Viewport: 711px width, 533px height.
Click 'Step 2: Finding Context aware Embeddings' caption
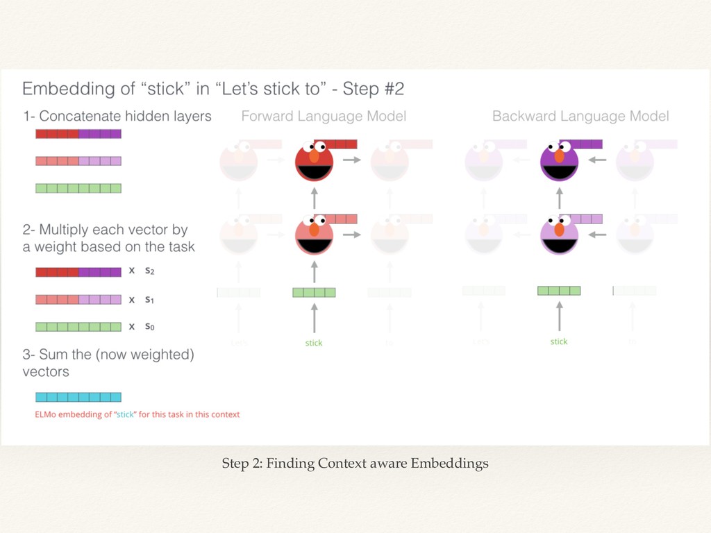355,464
